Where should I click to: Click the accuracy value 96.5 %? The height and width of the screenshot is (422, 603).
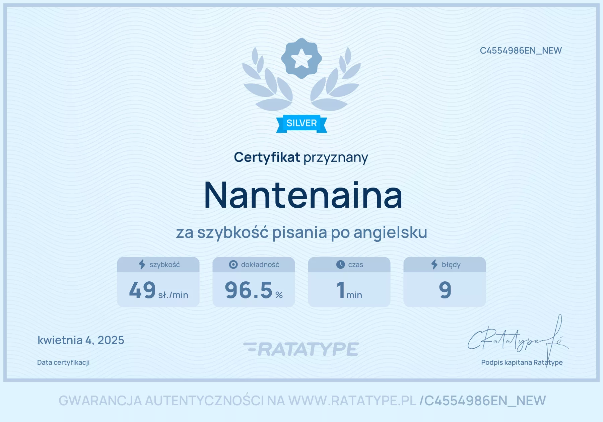254,290
